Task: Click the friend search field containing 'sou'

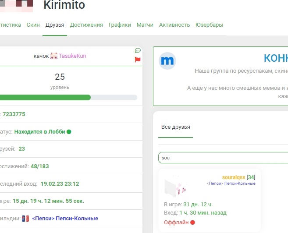Action: (x=224, y=157)
